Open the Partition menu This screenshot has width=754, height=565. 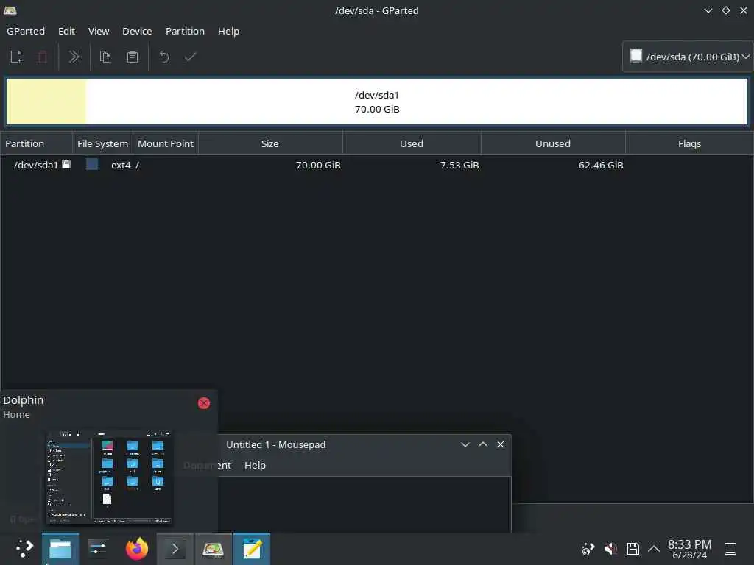coord(185,31)
